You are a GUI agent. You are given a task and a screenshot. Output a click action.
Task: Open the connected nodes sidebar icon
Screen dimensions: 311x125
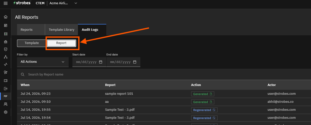pos(6,72)
